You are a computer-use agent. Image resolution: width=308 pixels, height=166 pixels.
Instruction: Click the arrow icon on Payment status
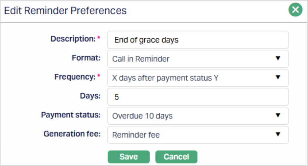(x=278, y=115)
